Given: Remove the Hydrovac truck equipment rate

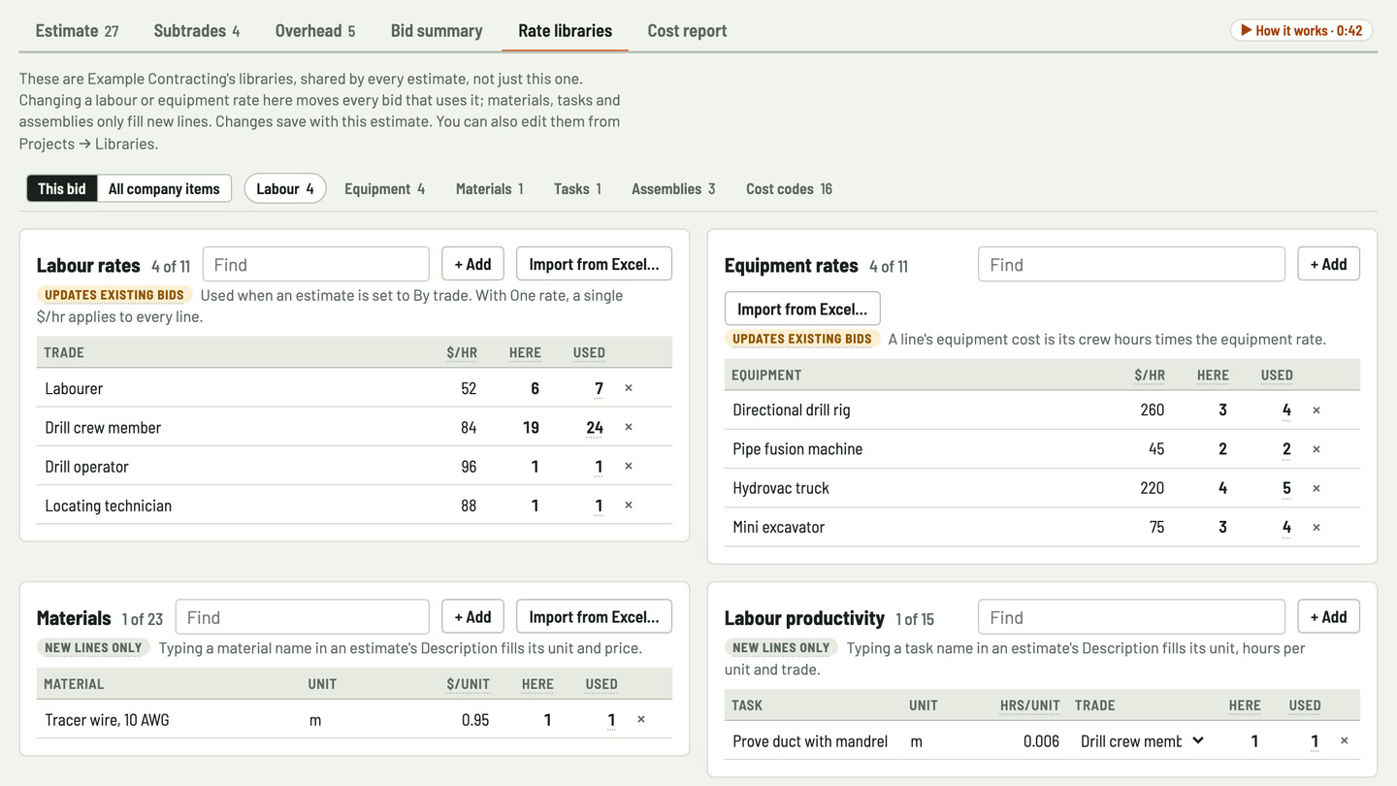Looking at the screenshot, I should 1316,488.
